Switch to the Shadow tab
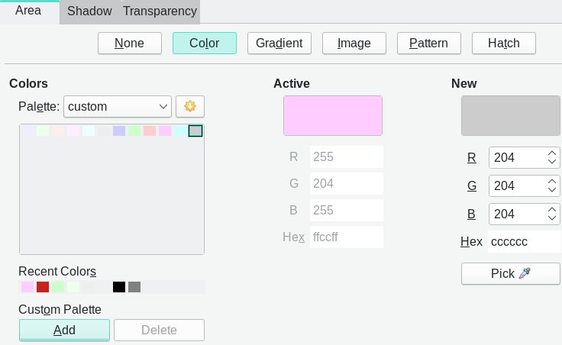The image size is (562, 345). [89, 11]
